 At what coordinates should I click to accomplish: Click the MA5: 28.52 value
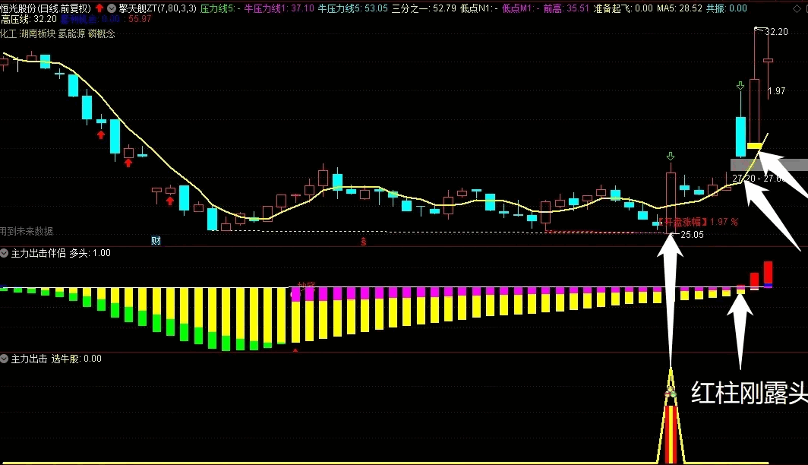679,8
